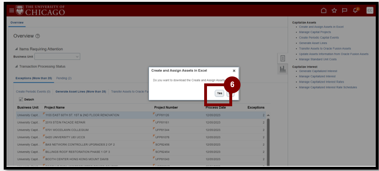Sort by Process Date column header
Viewport: 379px width, 171px height.
tap(215, 108)
